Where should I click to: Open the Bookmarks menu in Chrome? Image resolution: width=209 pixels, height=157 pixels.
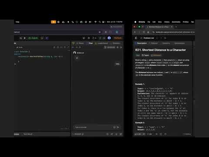[x=176, y=22]
